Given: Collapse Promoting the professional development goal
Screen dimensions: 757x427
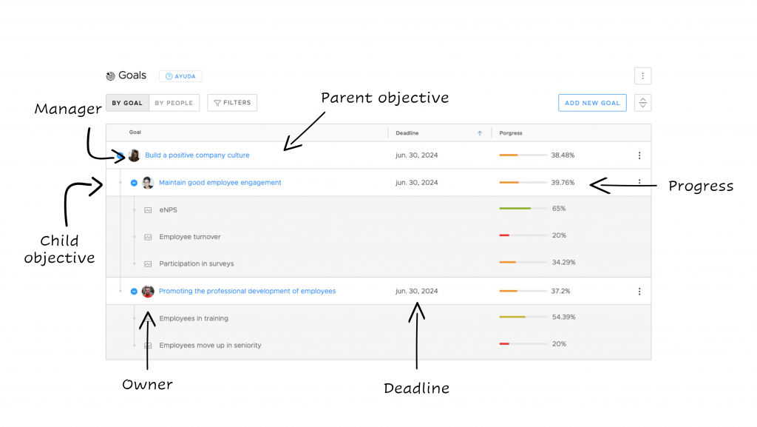Looking at the screenshot, I should pos(135,292).
